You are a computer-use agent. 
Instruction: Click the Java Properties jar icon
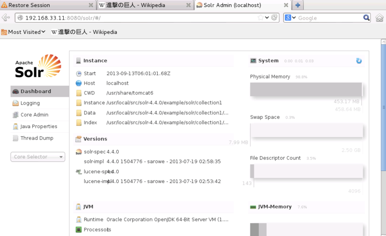coord(15,126)
